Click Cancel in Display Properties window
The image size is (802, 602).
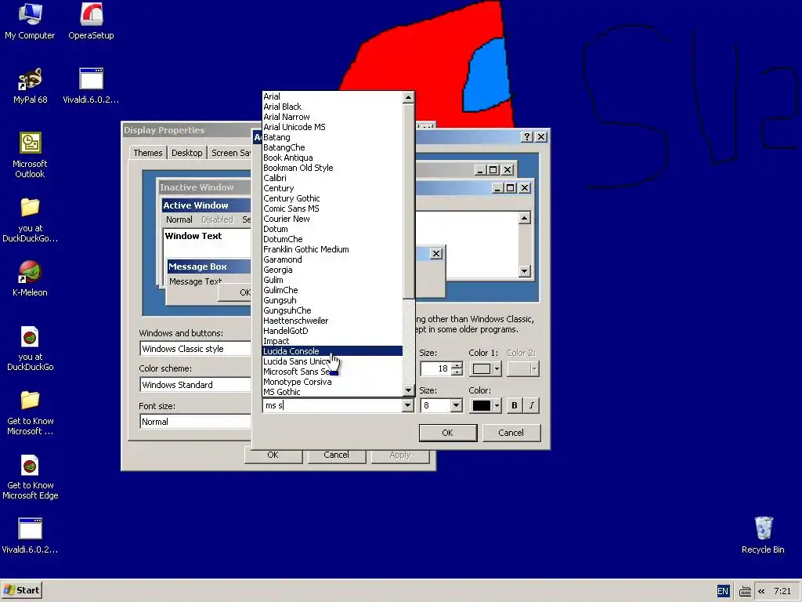pyautogui.click(x=337, y=455)
